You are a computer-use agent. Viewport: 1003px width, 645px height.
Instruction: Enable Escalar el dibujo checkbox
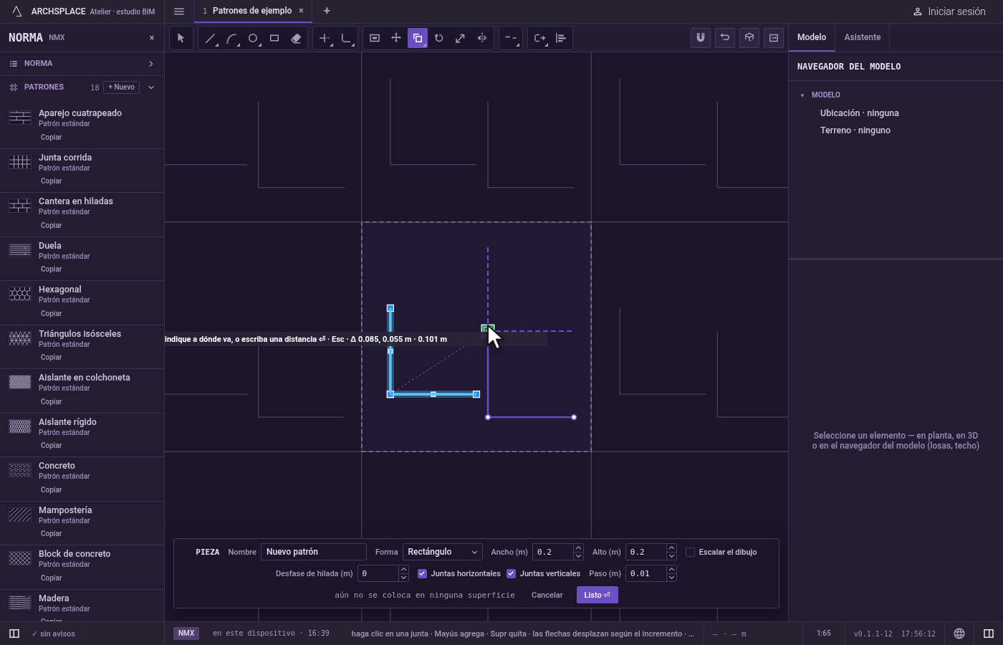pyautogui.click(x=690, y=552)
